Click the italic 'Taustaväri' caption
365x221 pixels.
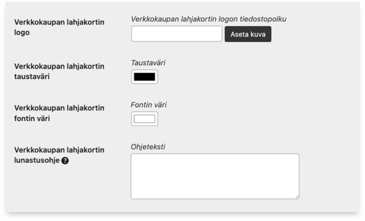tap(148, 63)
